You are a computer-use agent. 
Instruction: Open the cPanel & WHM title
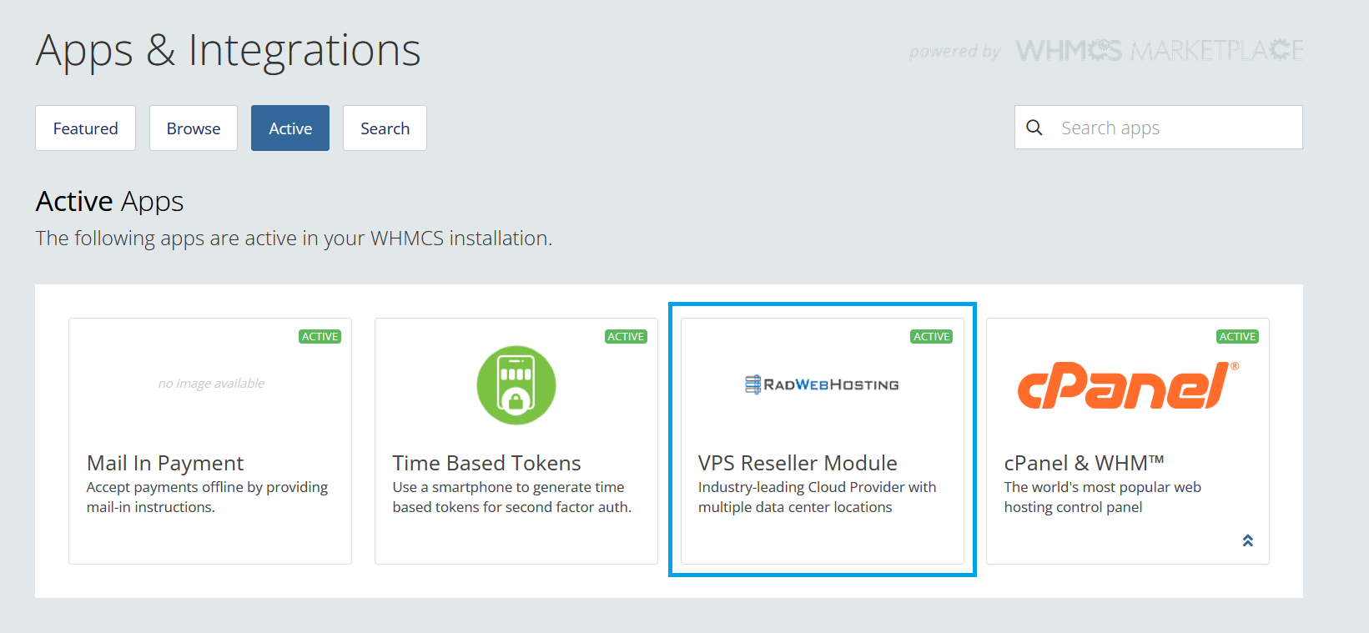click(x=1083, y=463)
